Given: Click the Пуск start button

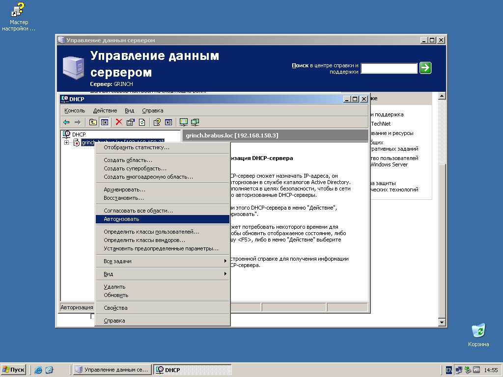Looking at the screenshot, I should (x=13, y=370).
